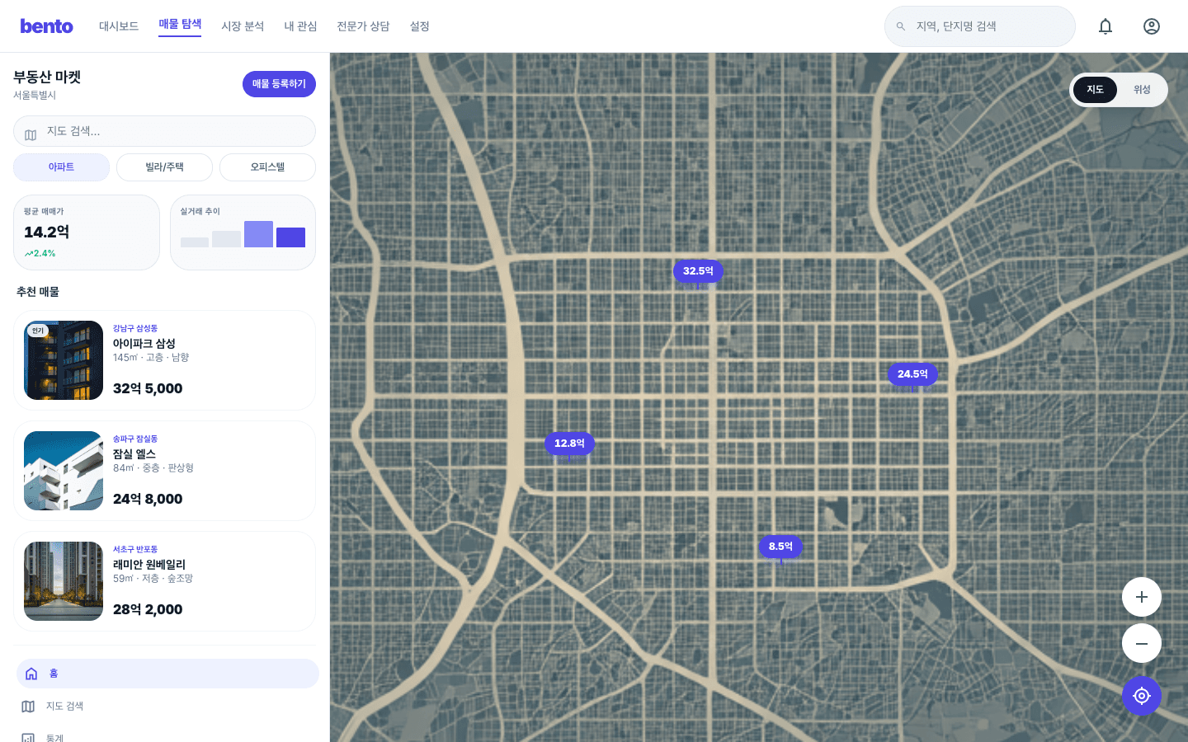This screenshot has height=742, width=1188.
Task: Filter listings by 빌라/주택
Action: pos(164,167)
